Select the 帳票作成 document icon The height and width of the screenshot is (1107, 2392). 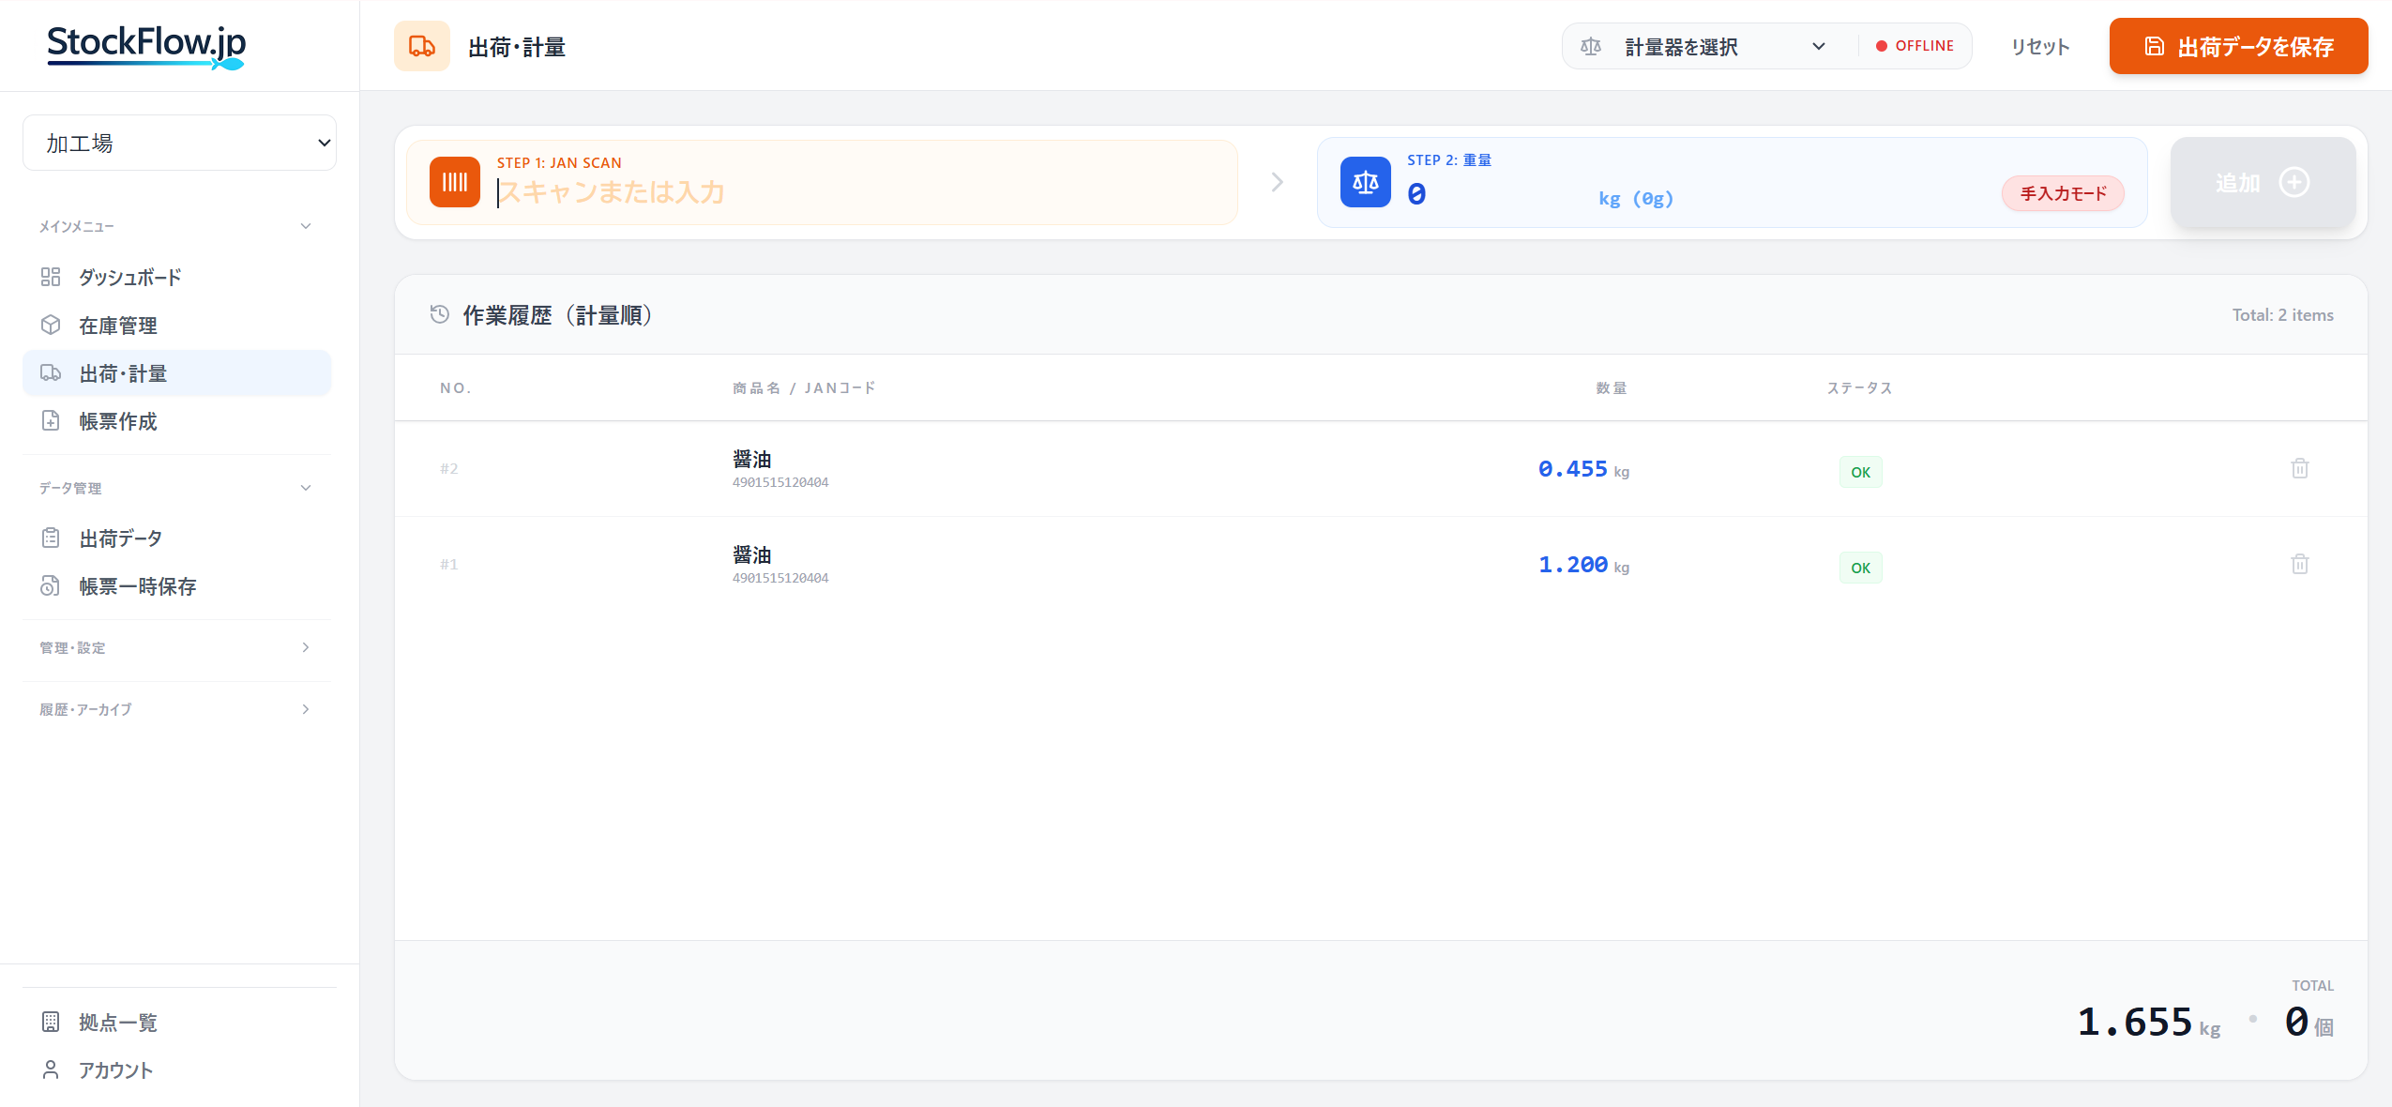click(52, 420)
